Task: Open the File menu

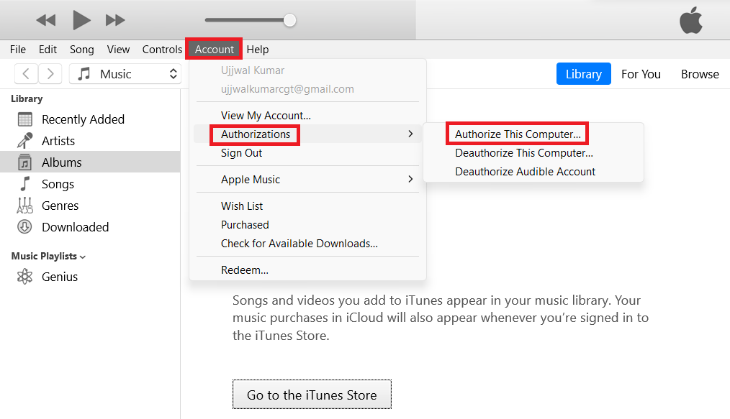Action: (x=18, y=50)
